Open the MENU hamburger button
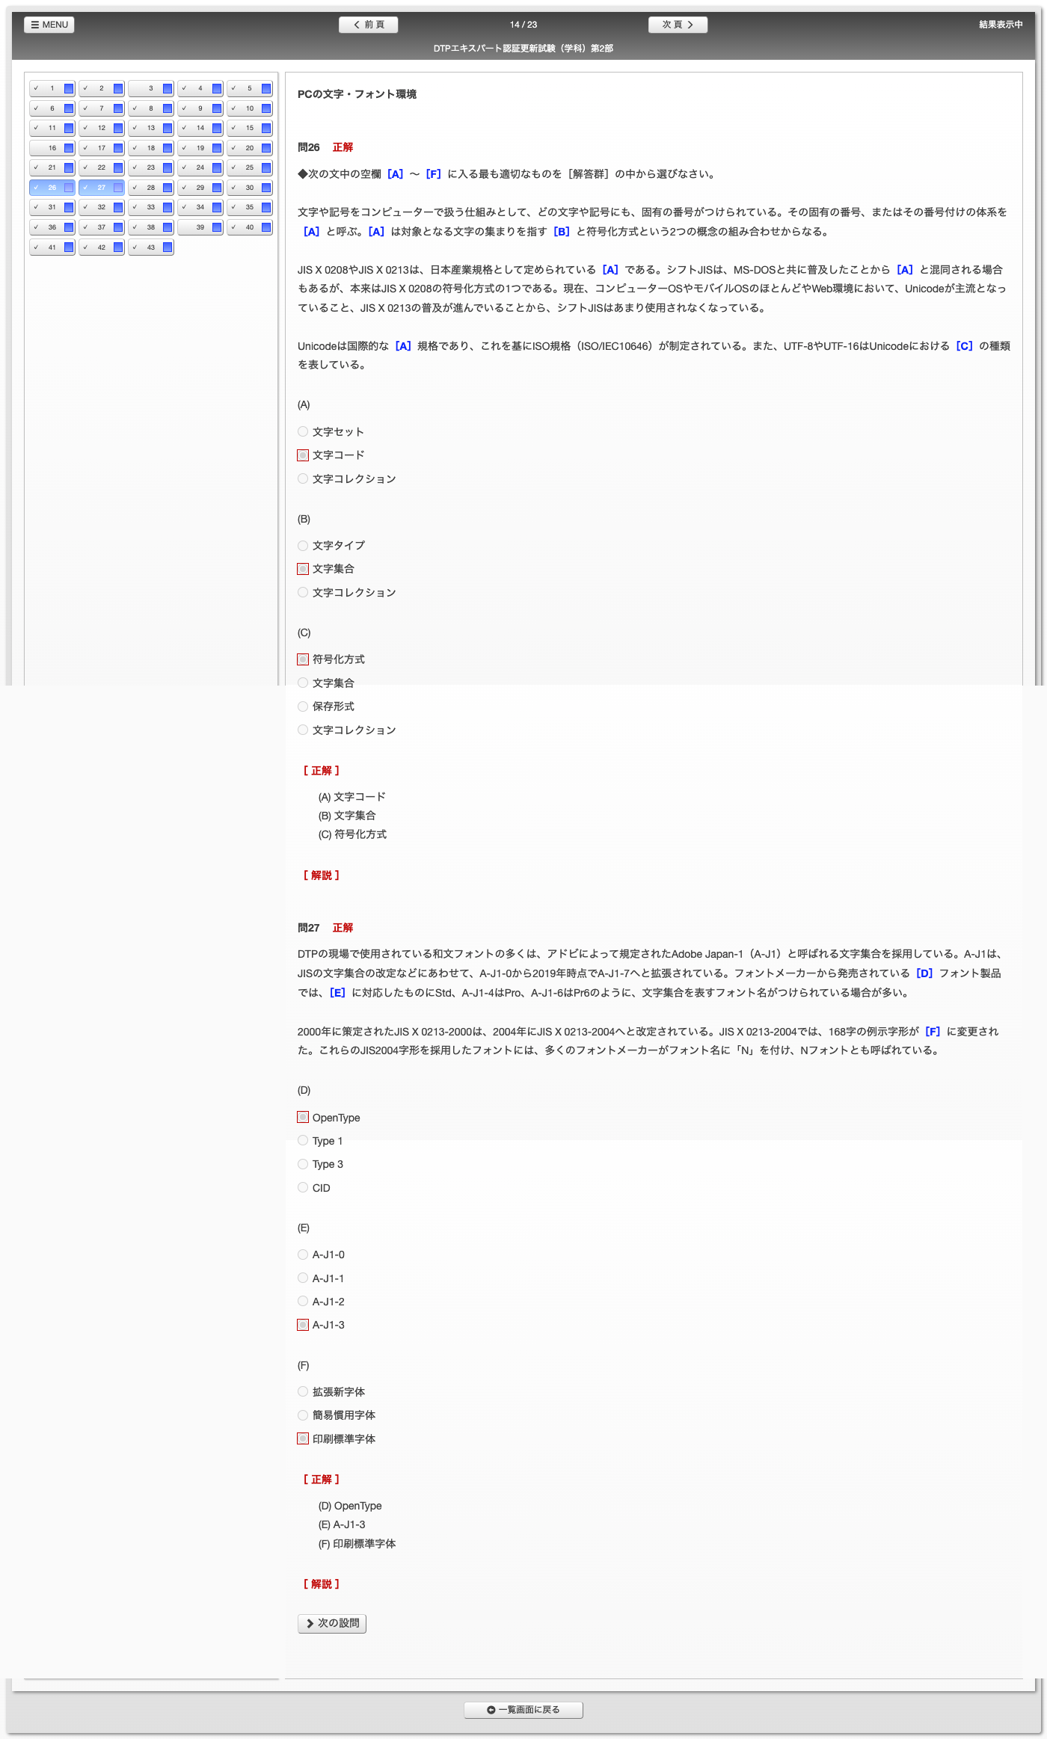Screen dimensions: 1047x1739 (49, 25)
